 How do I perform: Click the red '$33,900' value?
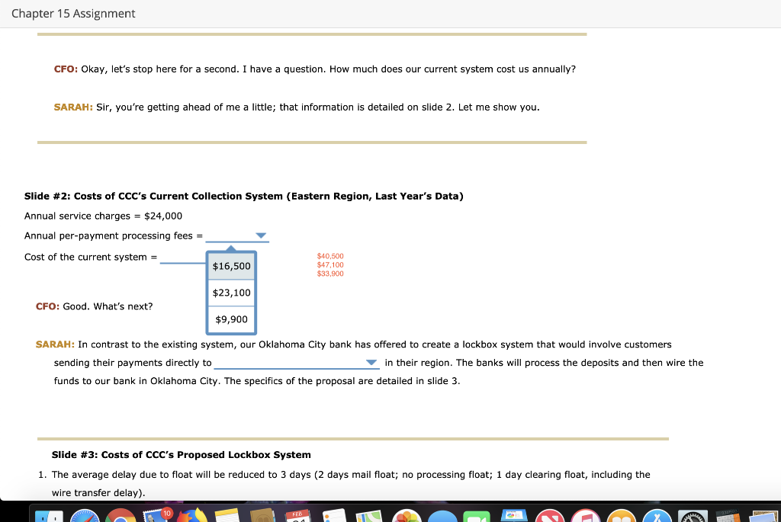click(330, 274)
